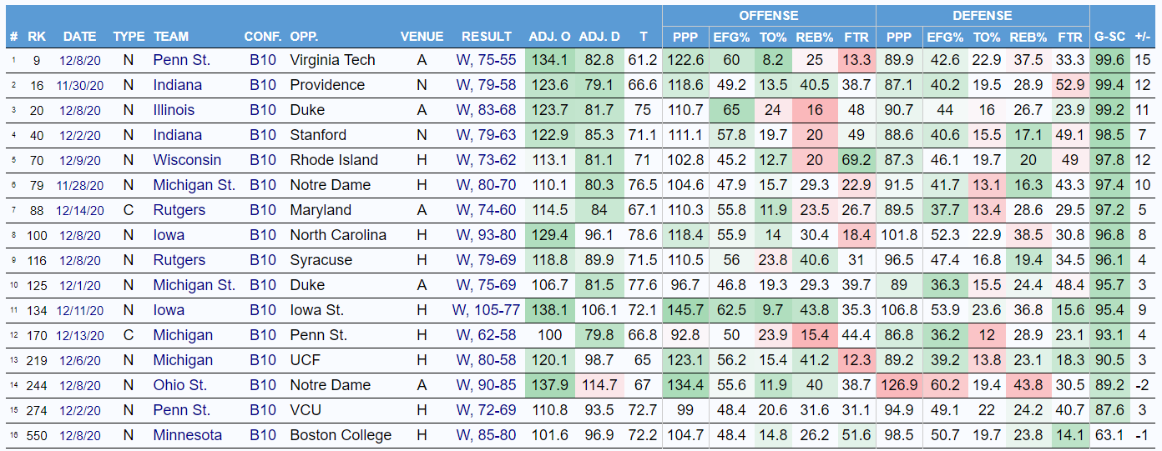Screen dimensions: 1162x451
Task: Open the Minnesota team link
Action: [x=188, y=435]
